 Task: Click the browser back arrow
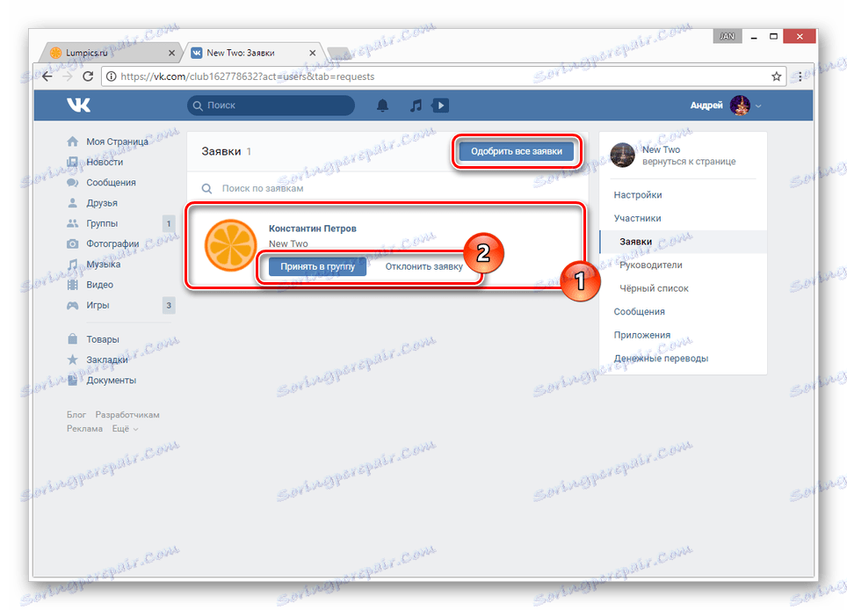47,76
